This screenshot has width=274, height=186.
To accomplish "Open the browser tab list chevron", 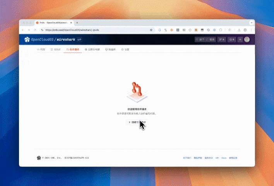I will [x=251, y=23].
